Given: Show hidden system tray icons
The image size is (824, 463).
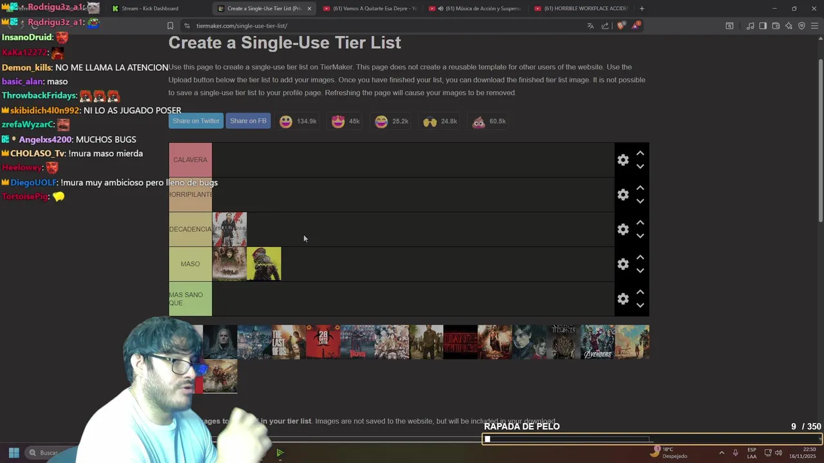Looking at the screenshot, I should pos(721,453).
